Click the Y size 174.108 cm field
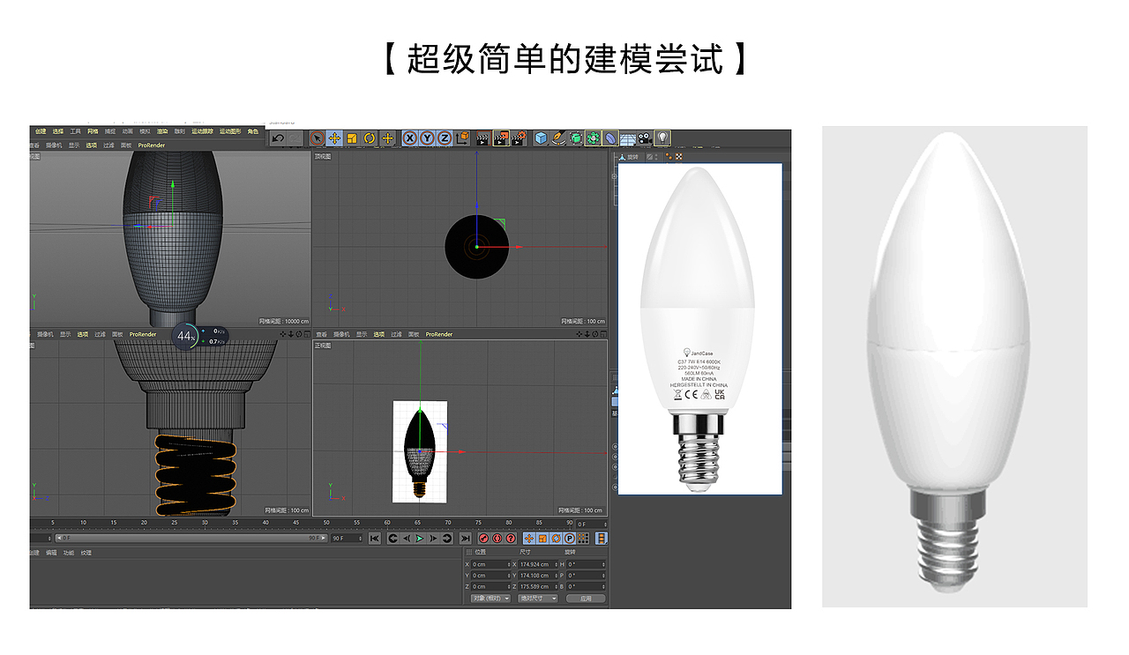 click(x=538, y=576)
